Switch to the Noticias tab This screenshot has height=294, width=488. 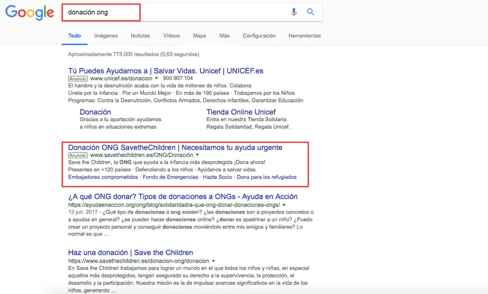141,36
